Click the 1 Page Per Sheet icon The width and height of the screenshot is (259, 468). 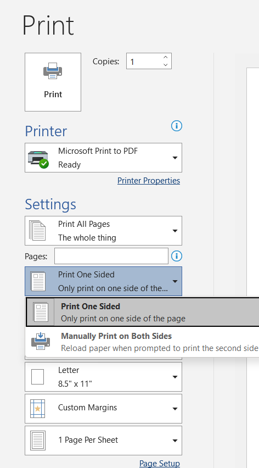pyautogui.click(x=37, y=440)
